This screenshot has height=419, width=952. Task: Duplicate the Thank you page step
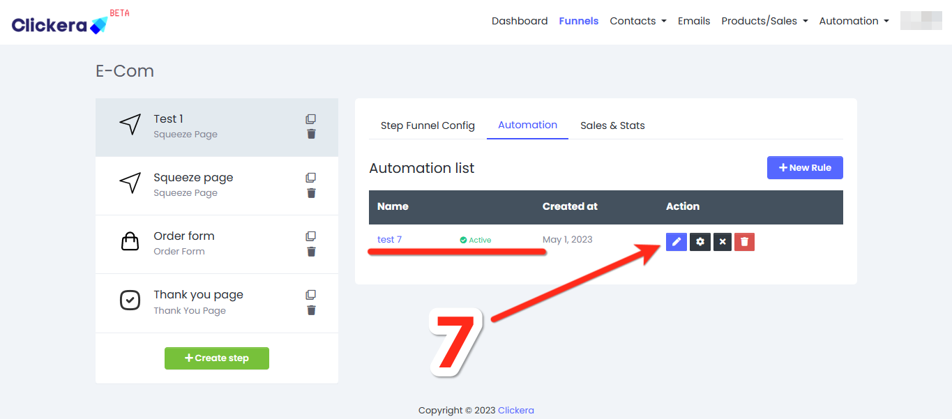(x=311, y=295)
